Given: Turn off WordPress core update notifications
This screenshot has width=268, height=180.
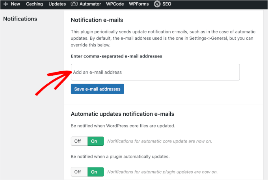Looking at the screenshot, I should coord(78,141).
